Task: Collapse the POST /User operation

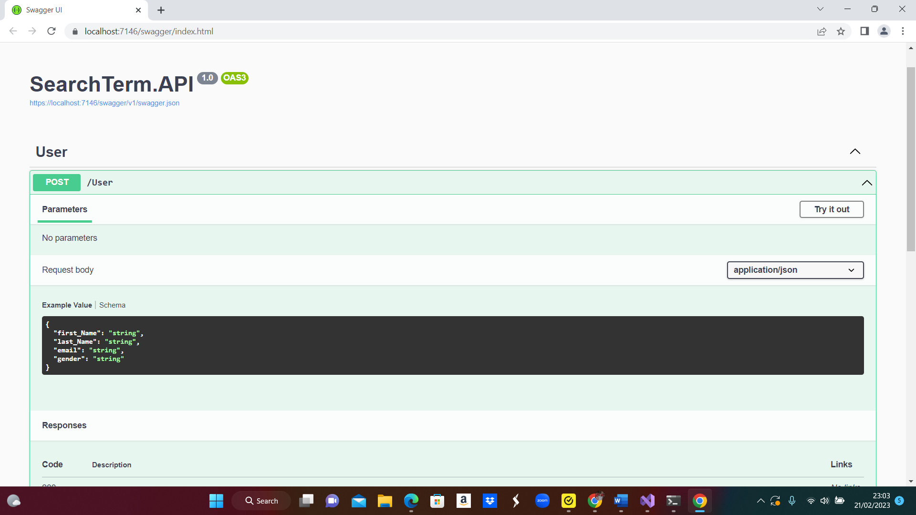Action: click(x=866, y=183)
